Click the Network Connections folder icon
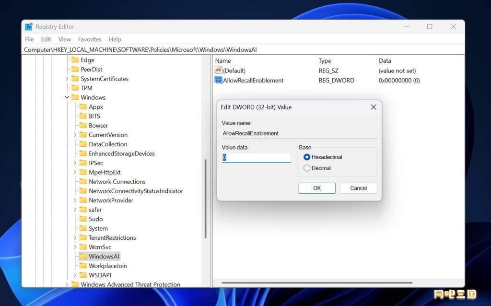 [x=83, y=182]
